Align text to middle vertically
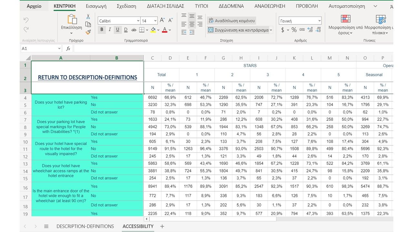This screenshot has height=232, width=413. (192, 16)
